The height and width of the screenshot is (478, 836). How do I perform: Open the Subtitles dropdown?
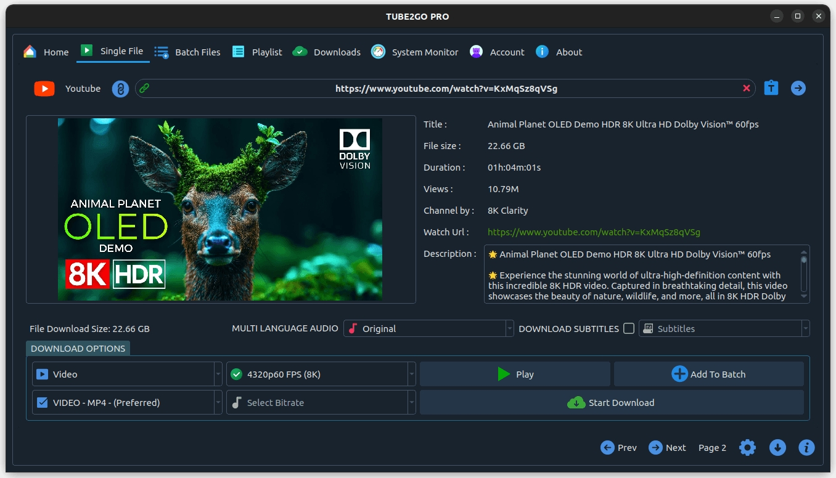[724, 329]
